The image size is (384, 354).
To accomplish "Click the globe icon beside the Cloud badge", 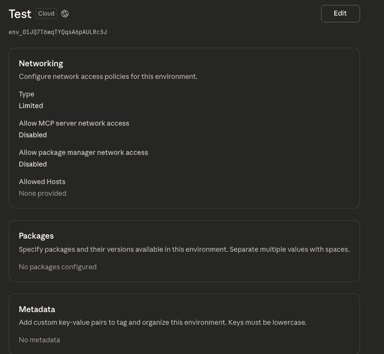I will [x=65, y=14].
